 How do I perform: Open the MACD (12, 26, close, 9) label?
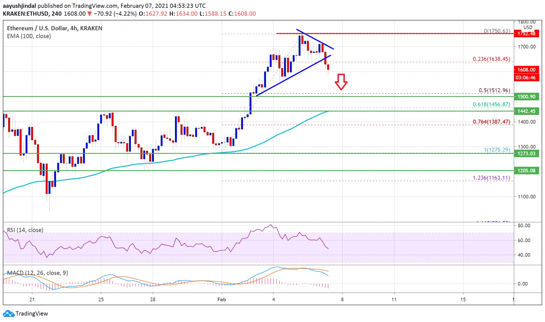(38, 273)
